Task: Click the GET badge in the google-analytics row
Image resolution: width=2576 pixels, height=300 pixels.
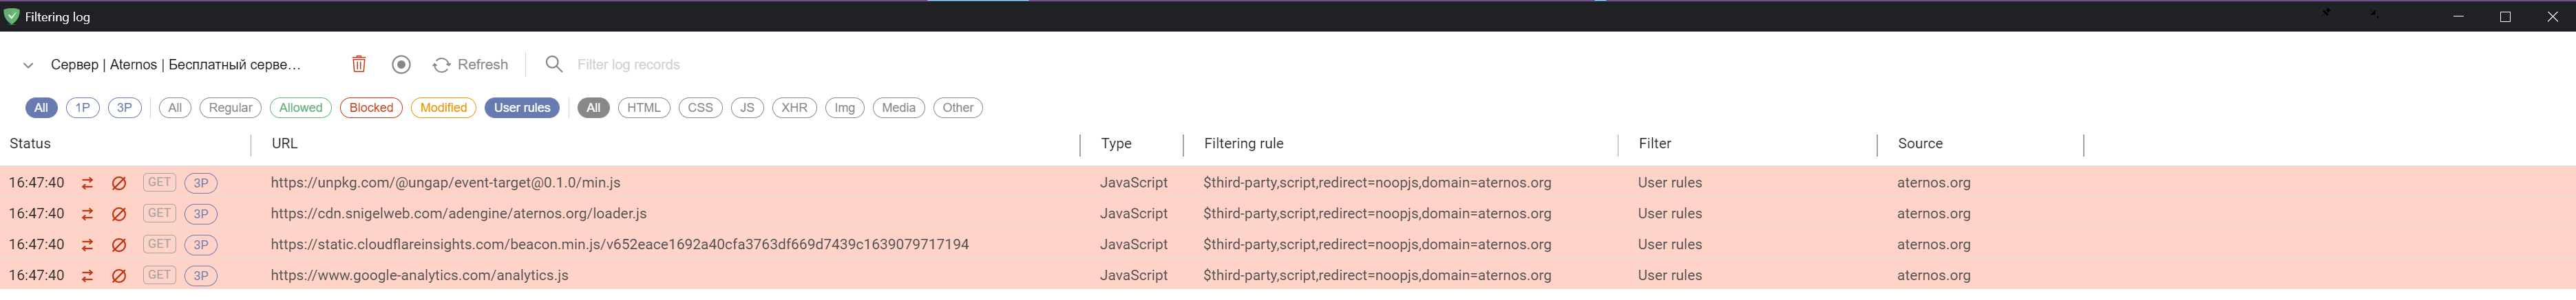Action: [160, 275]
